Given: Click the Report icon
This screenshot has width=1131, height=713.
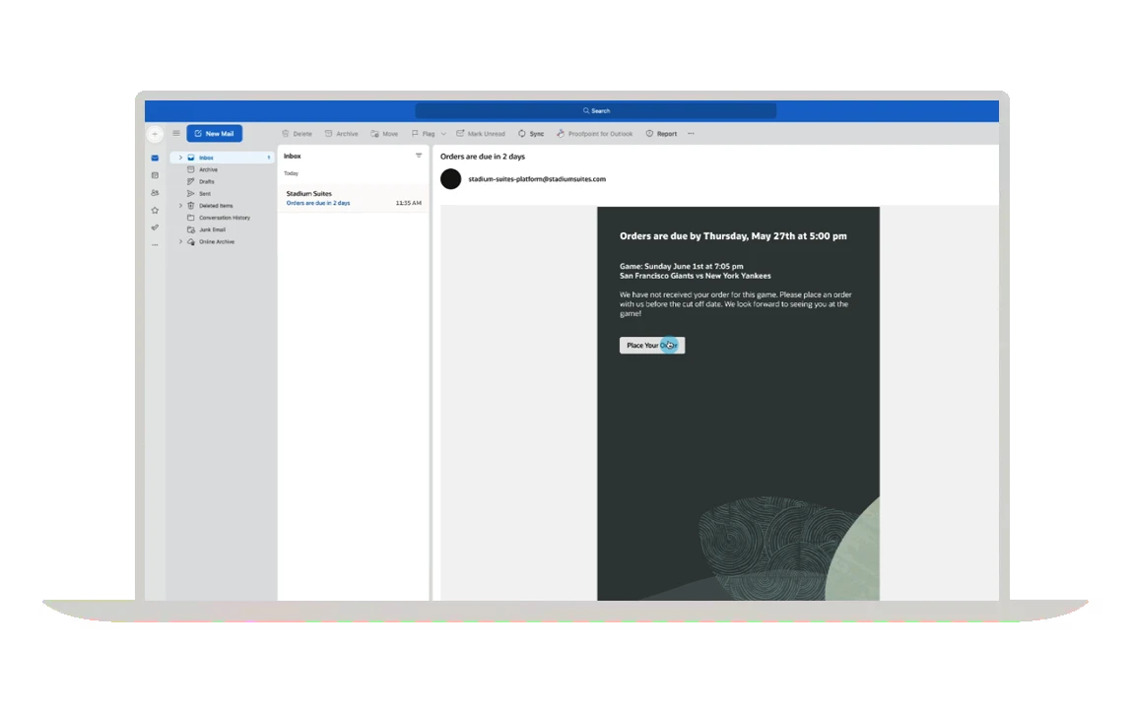Looking at the screenshot, I should click(x=661, y=134).
